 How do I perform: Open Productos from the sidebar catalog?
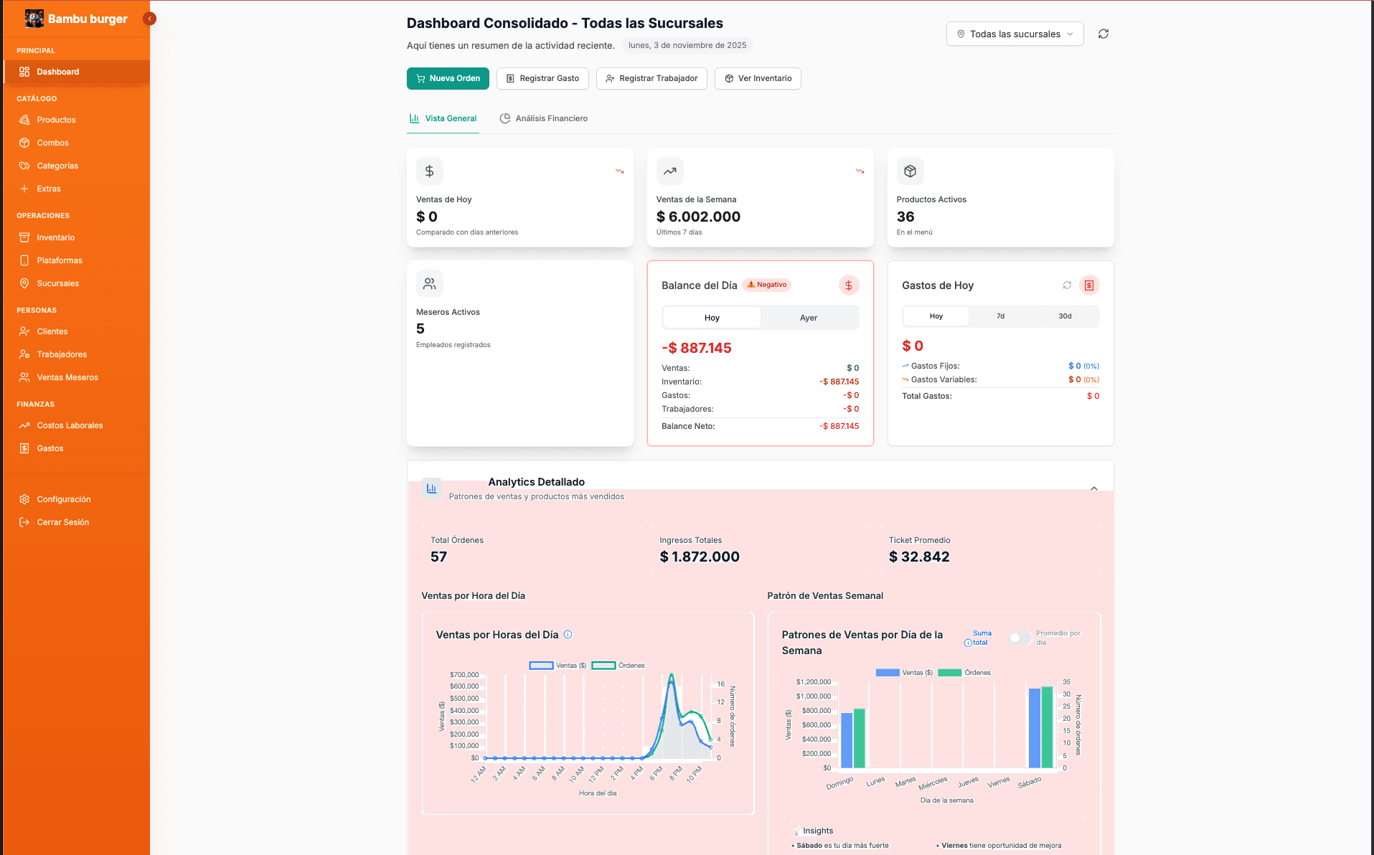[x=56, y=120]
